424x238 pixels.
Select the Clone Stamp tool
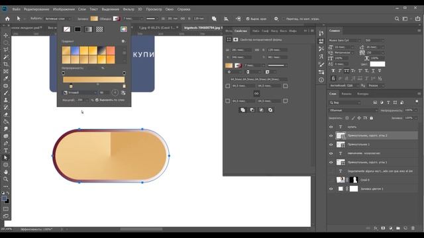(6, 100)
